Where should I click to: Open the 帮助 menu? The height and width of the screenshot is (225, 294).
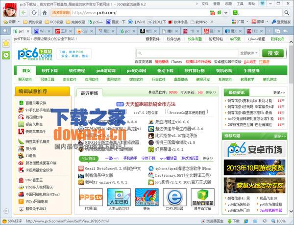[252, 3]
